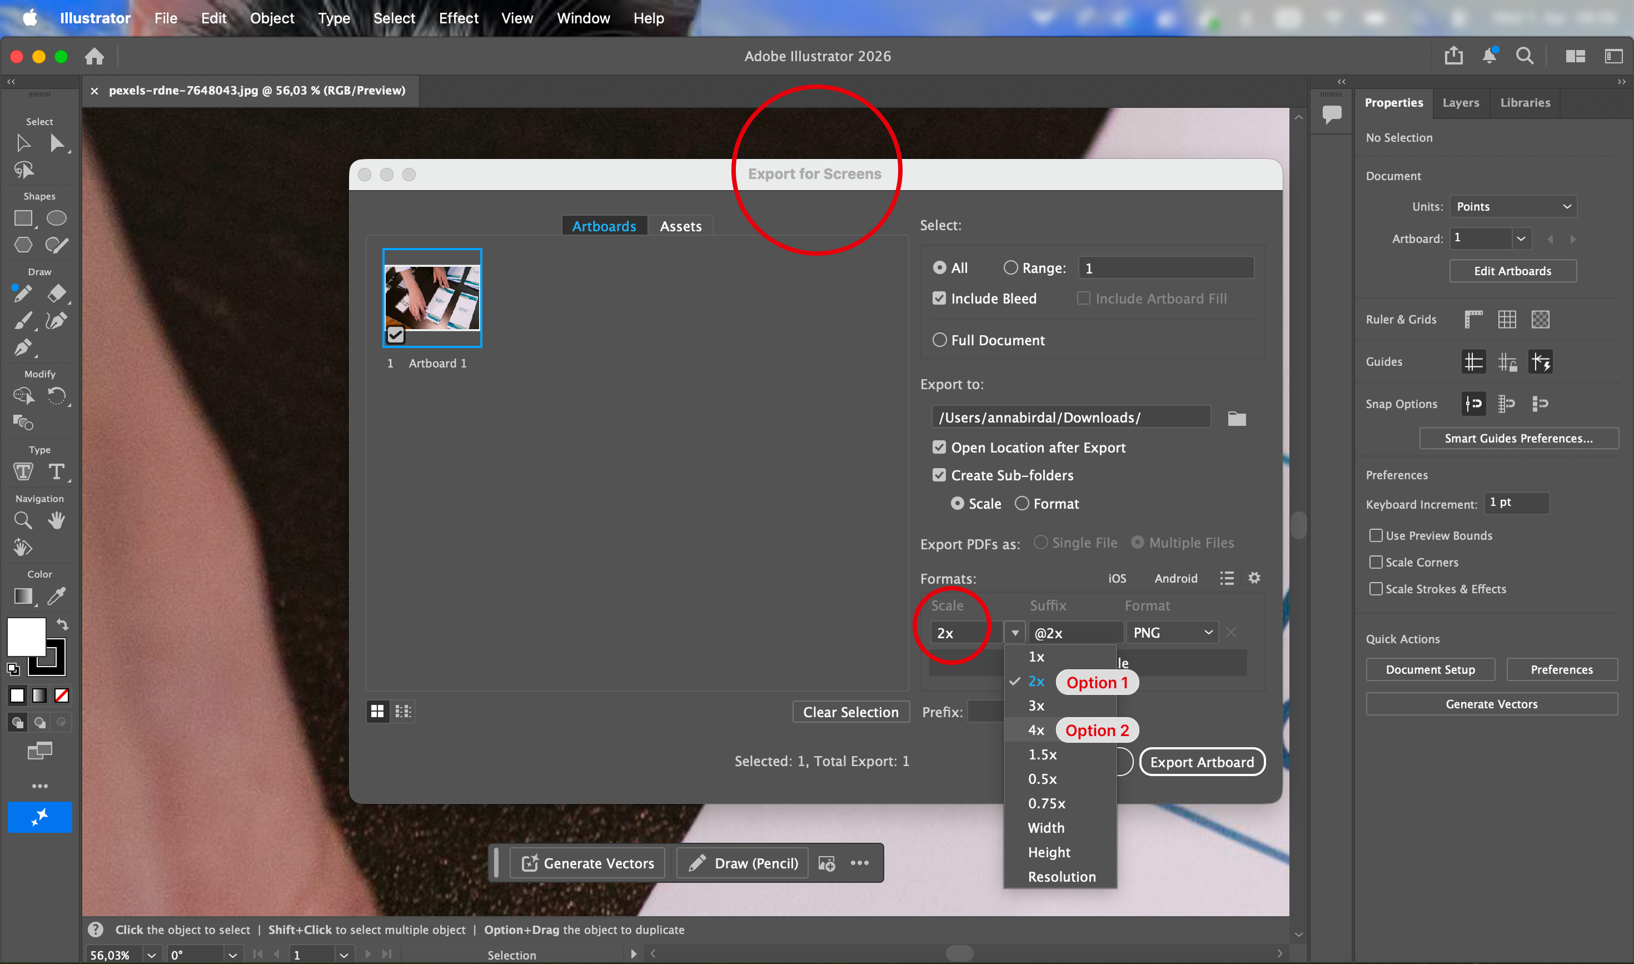Image resolution: width=1634 pixels, height=964 pixels.
Task: Select the All artboards radio button
Action: (x=939, y=267)
